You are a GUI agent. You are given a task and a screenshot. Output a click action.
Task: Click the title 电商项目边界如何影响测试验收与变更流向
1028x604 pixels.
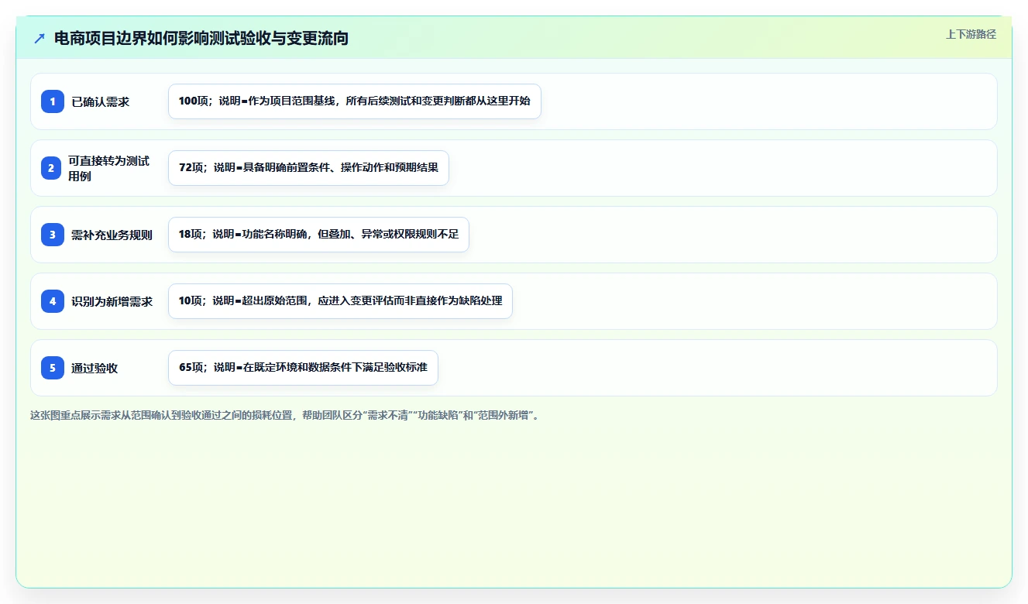click(201, 38)
